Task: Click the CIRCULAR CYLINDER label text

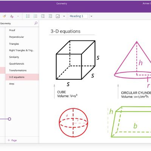Action: pyautogui.click(x=136, y=93)
